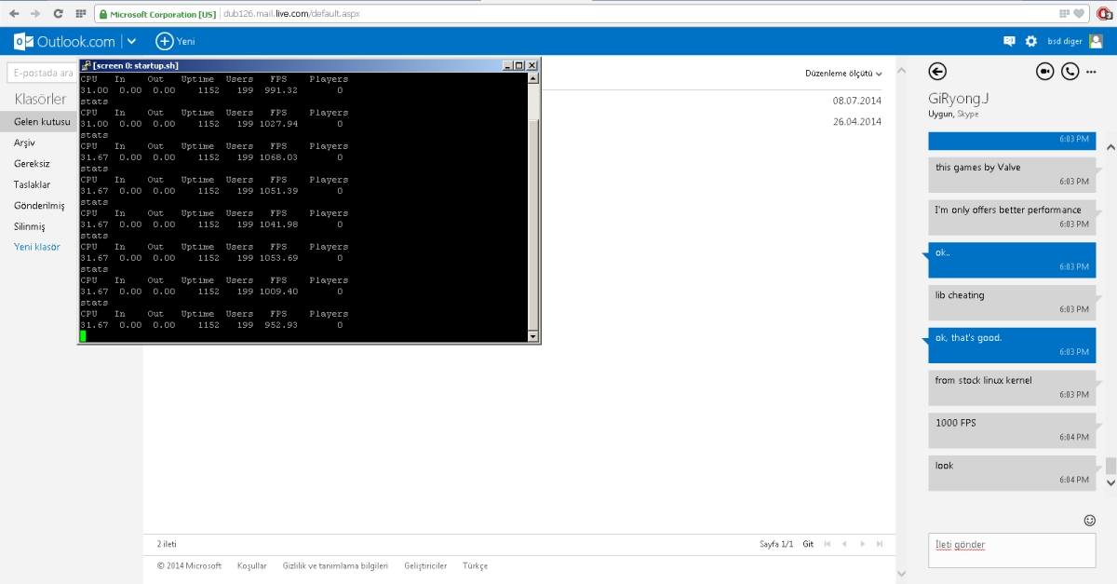Click the ad-block extension icon

(1105, 14)
